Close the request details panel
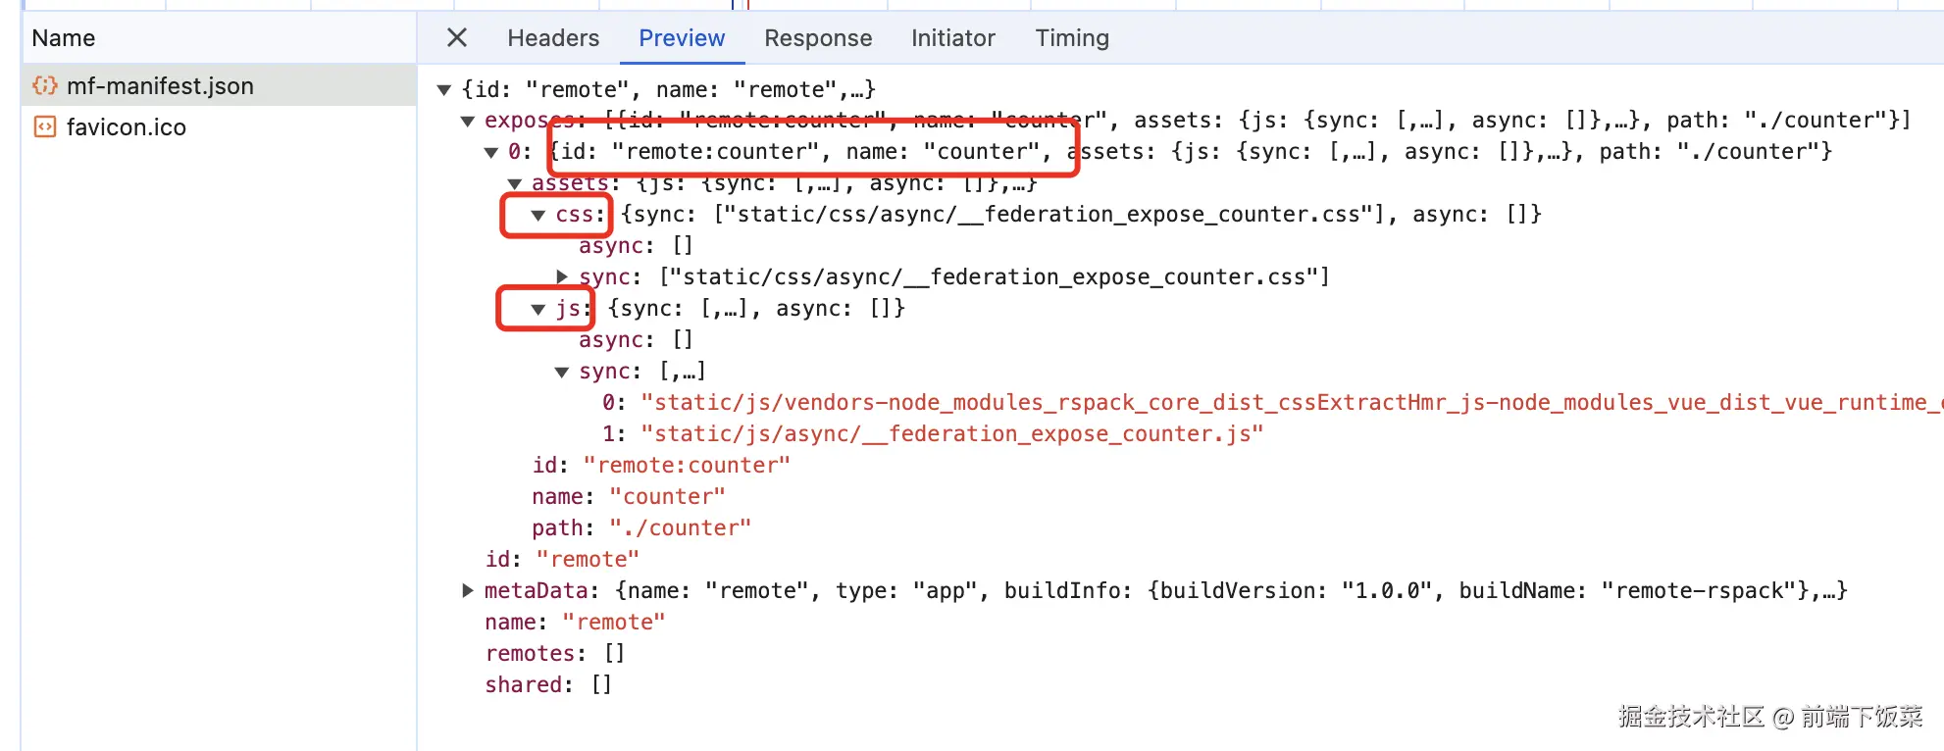This screenshot has height=751, width=1944. [456, 38]
